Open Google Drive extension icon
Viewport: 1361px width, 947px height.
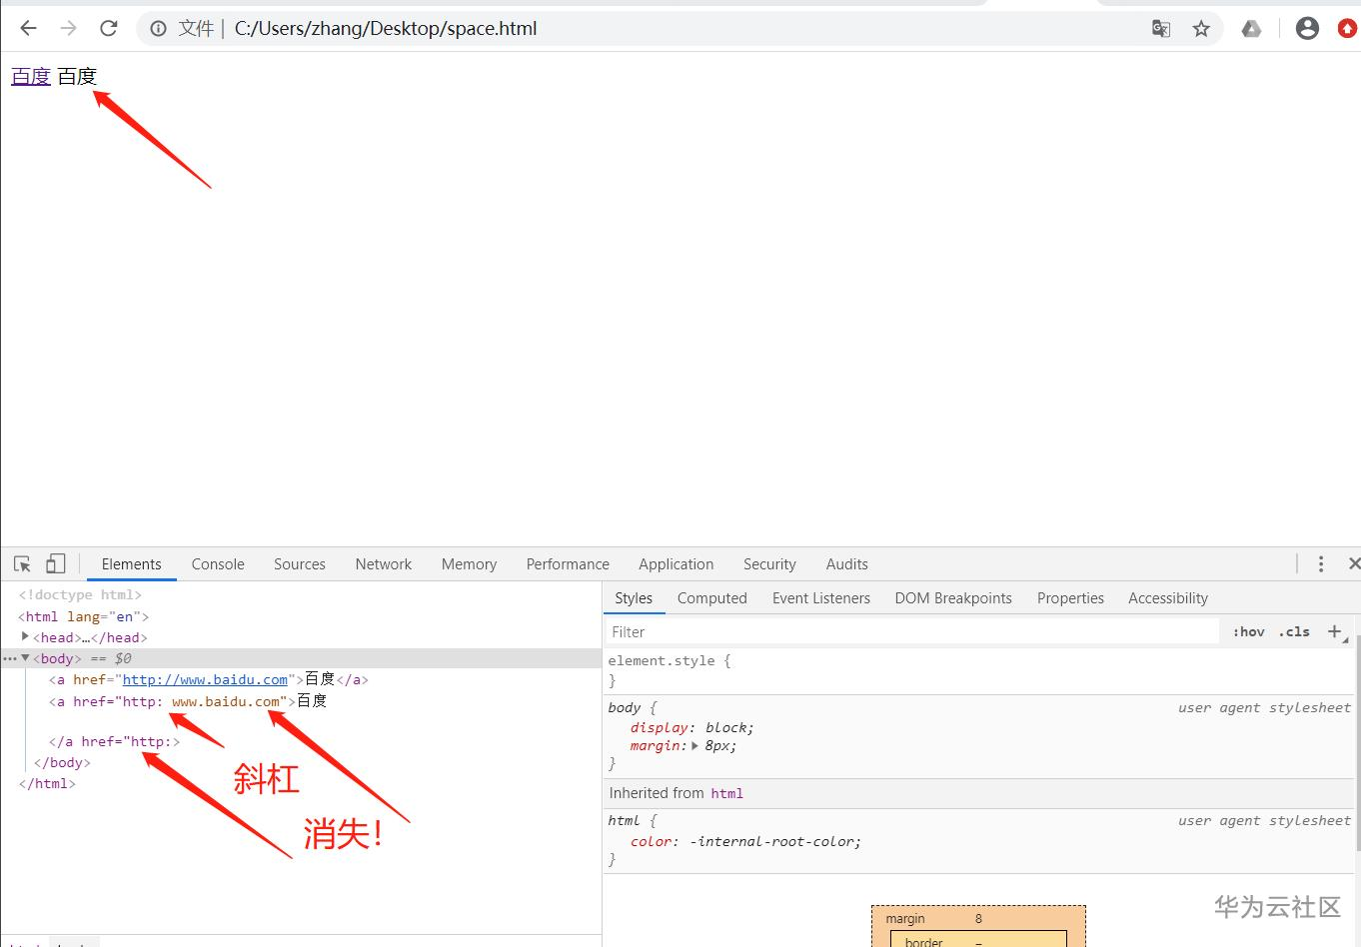point(1251,29)
